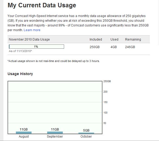Click the Usage History heading
This screenshot has width=159, height=141.
(20, 74)
